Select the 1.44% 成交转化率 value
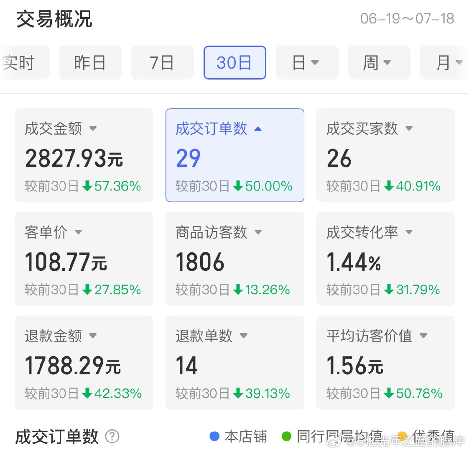469x452 pixels. (x=354, y=262)
